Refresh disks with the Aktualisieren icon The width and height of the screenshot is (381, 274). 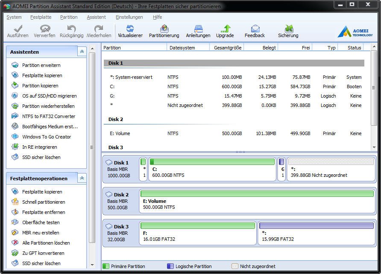click(130, 29)
